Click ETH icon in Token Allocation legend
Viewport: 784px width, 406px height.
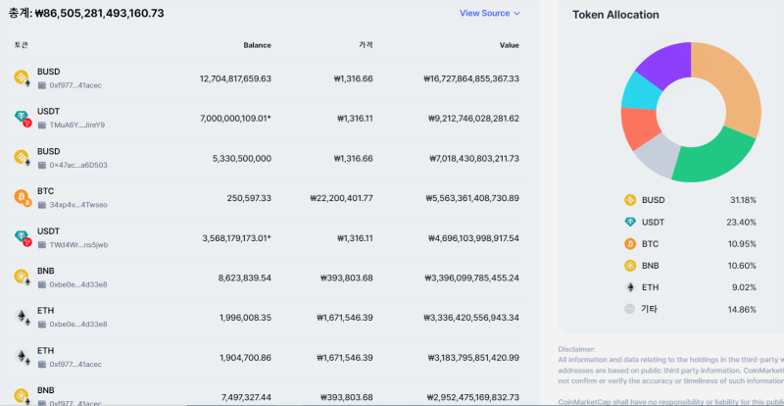coord(630,287)
